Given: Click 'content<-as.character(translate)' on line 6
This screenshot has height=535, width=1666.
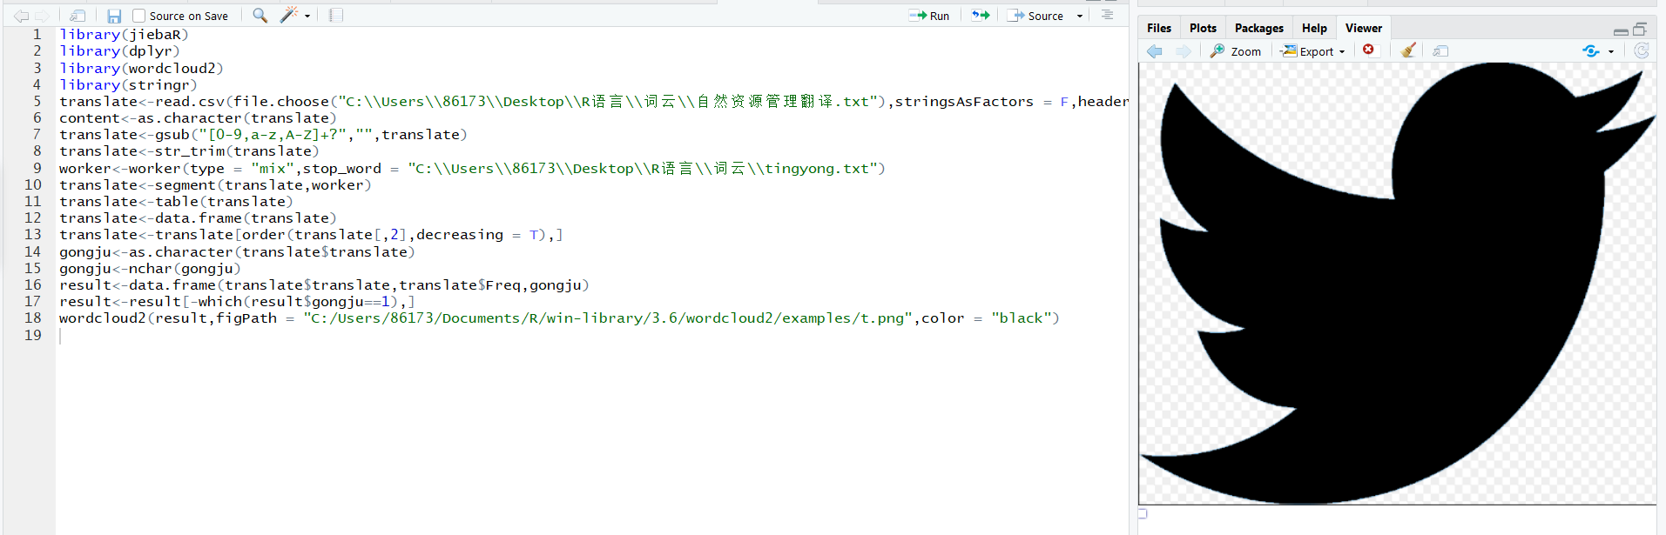Looking at the screenshot, I should tap(198, 118).
